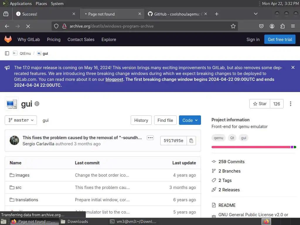
Task: Open a new browser tab
Action: pyautogui.click(x=217, y=14)
